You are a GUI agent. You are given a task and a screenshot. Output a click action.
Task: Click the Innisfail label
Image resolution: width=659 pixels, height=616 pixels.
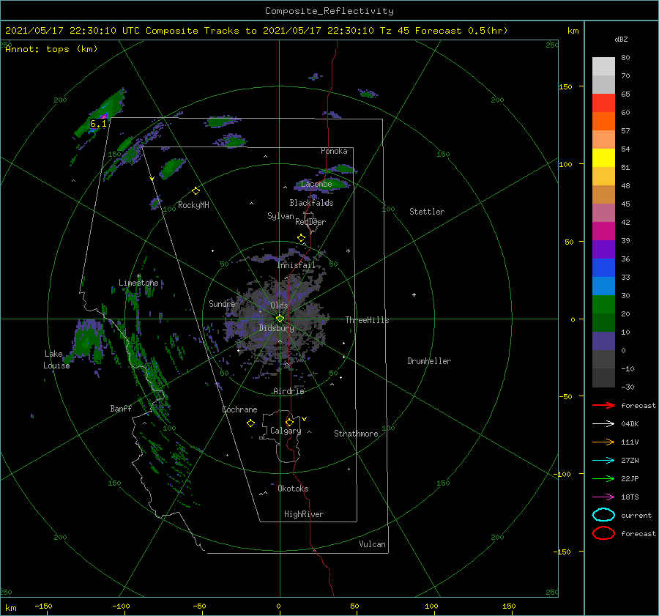[296, 265]
